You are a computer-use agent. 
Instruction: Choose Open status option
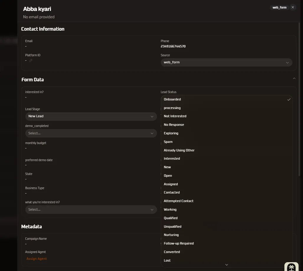tap(227, 176)
